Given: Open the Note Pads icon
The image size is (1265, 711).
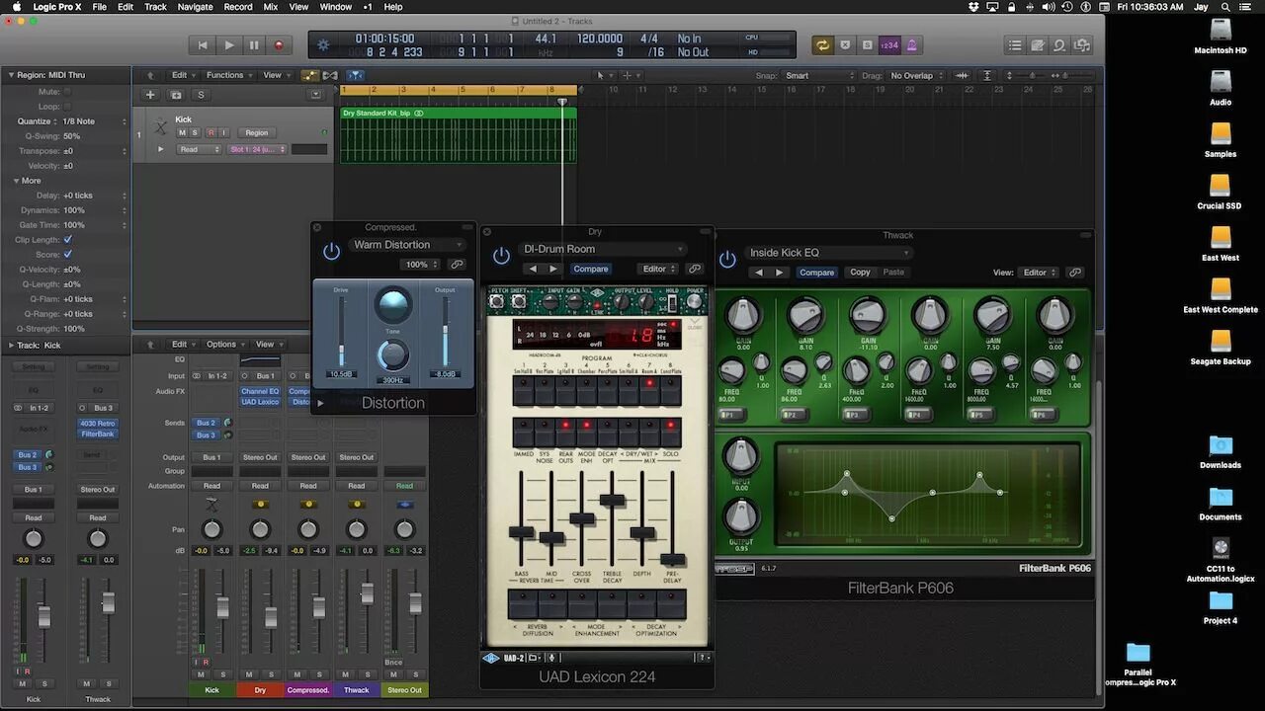Looking at the screenshot, I should point(1038,44).
